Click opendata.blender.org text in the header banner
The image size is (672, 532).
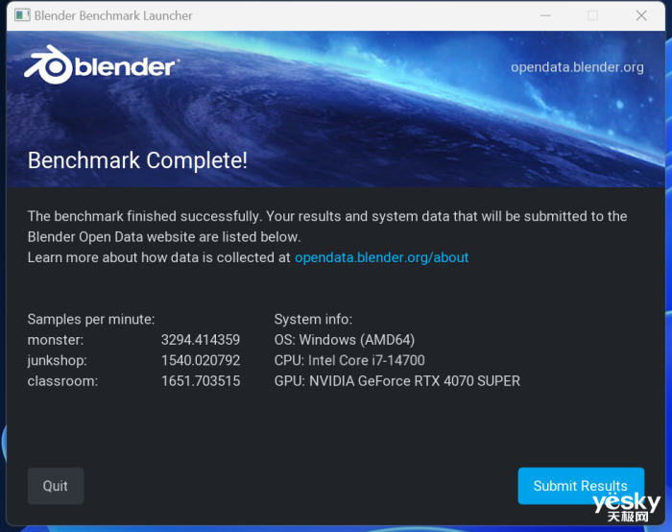[x=576, y=67]
